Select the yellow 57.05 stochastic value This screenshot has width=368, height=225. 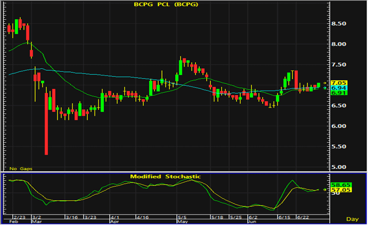[x=341, y=190]
